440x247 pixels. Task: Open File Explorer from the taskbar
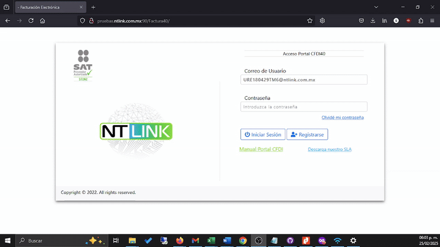[132, 240]
